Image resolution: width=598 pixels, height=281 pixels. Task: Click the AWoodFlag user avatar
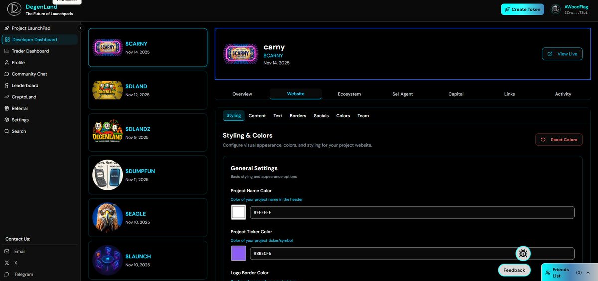(555, 9)
